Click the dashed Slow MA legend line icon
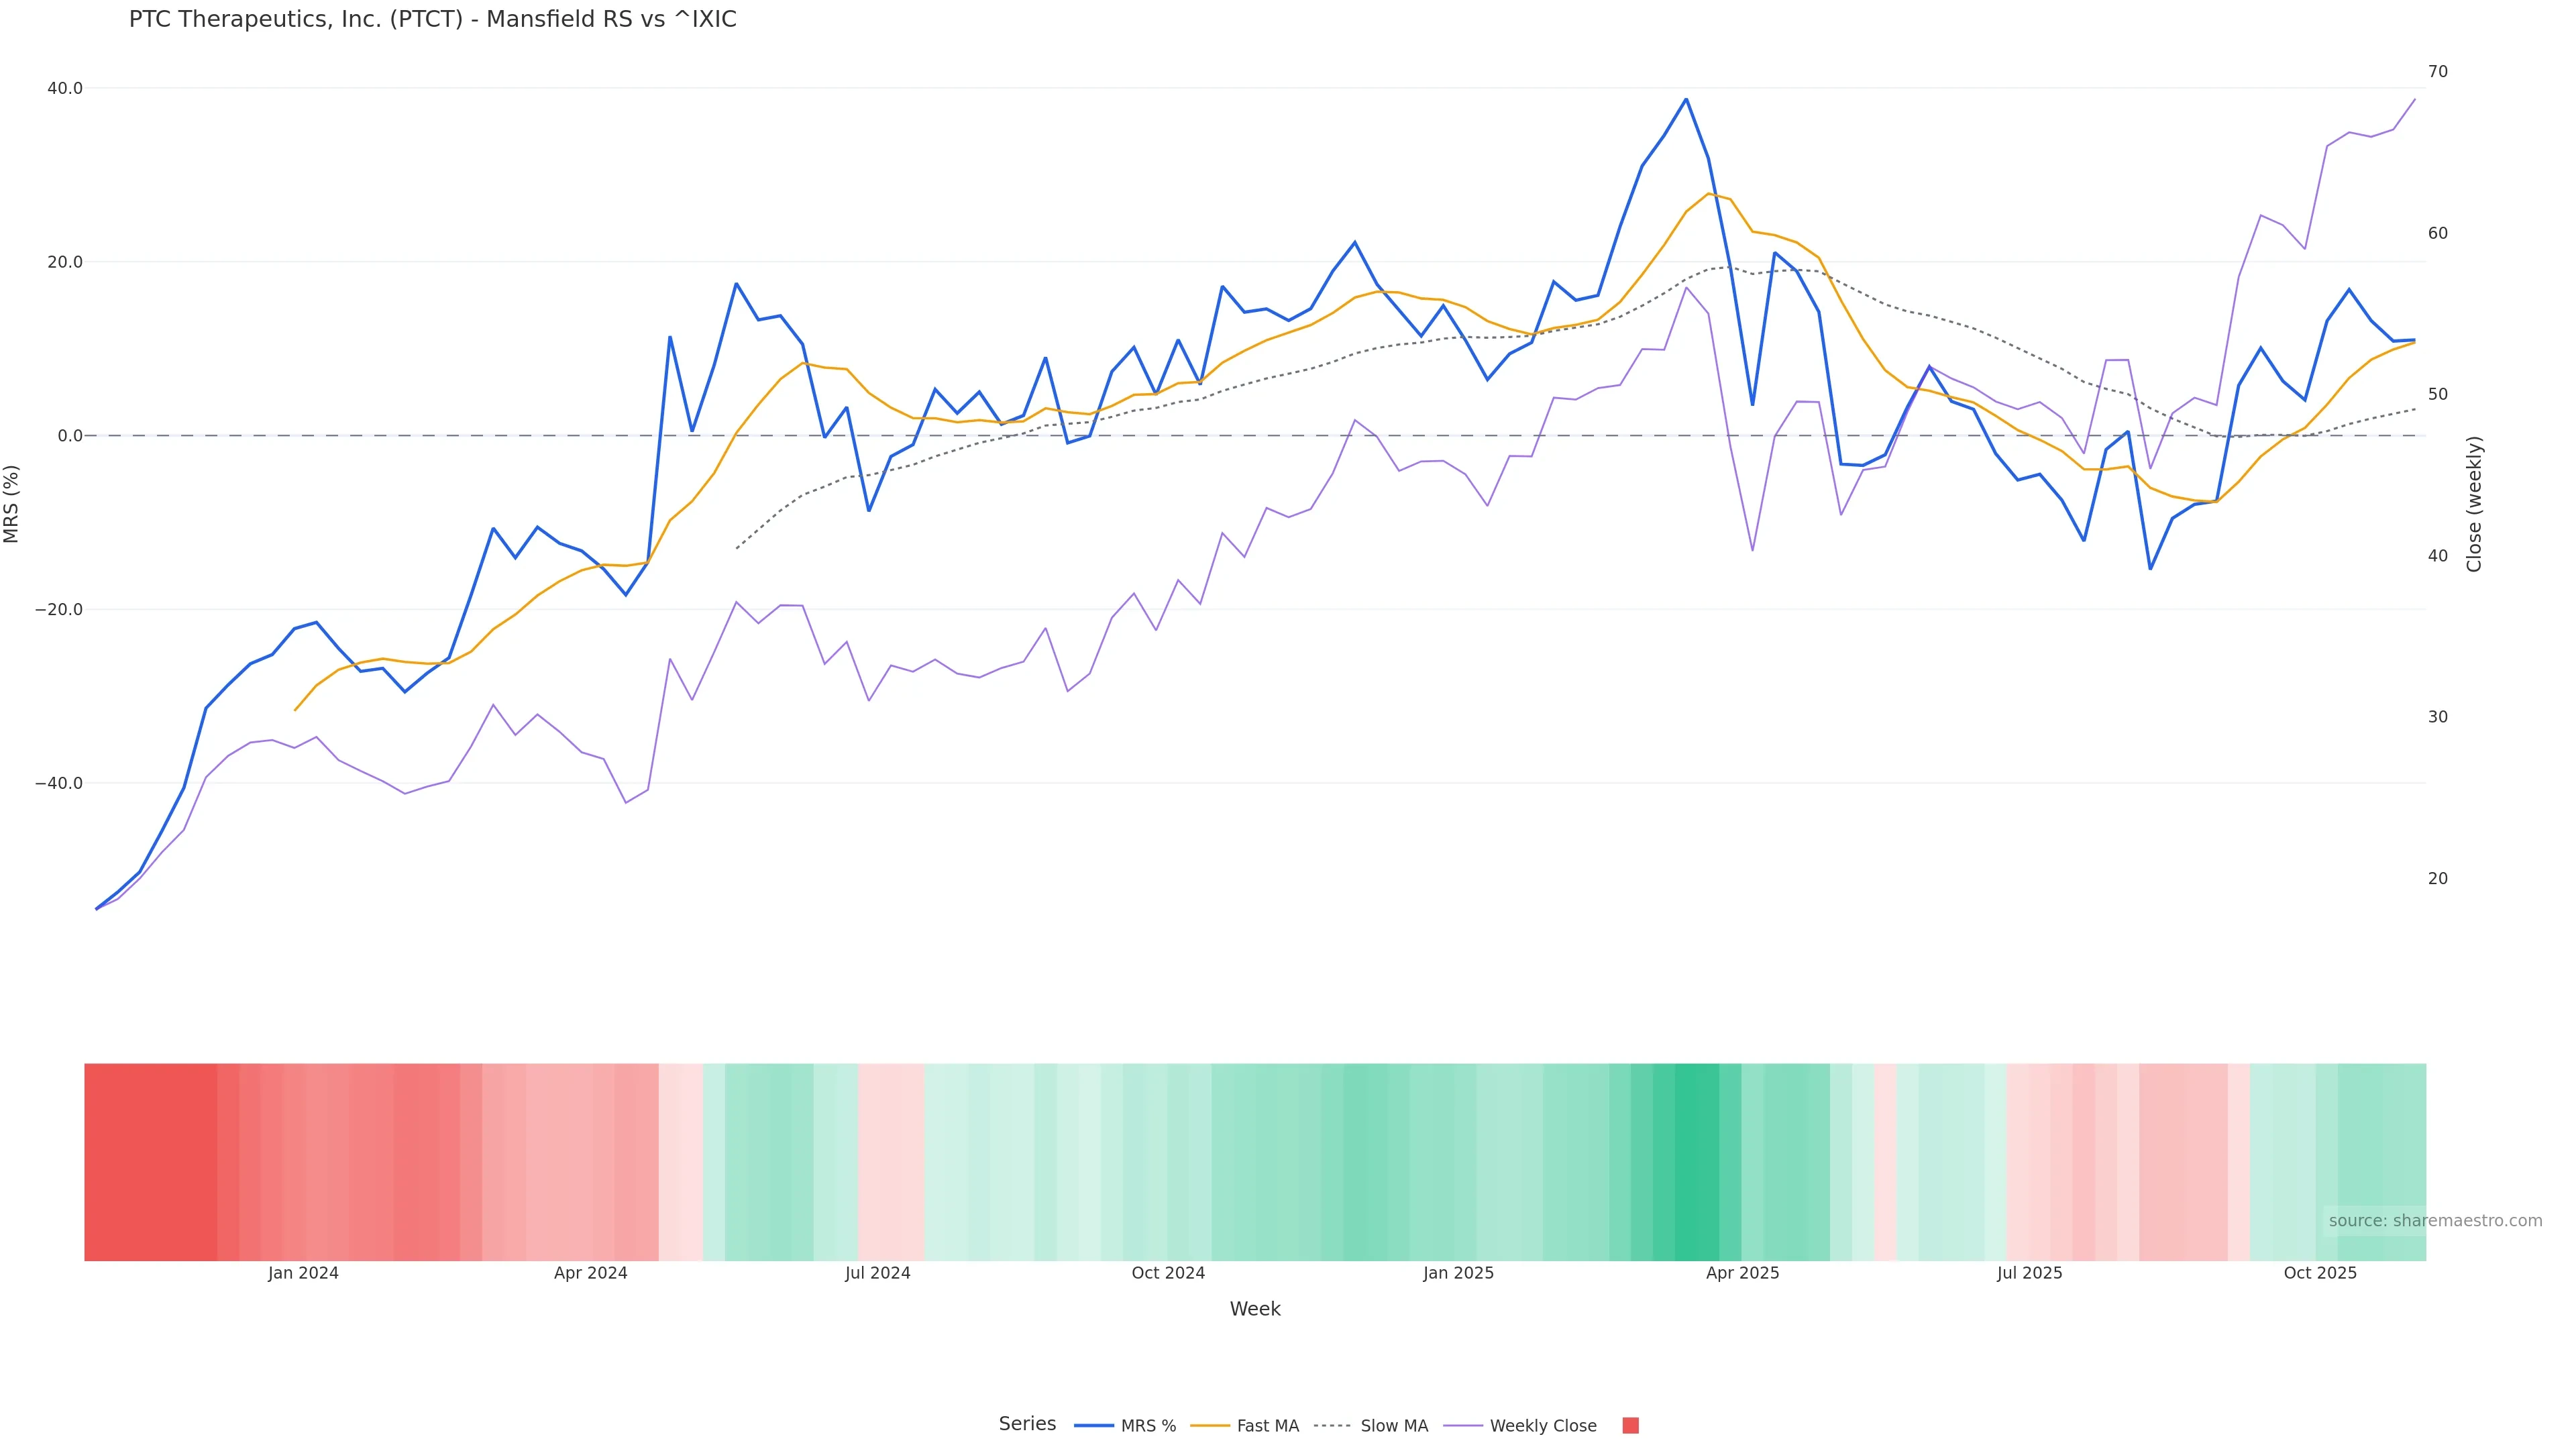The height and width of the screenshot is (1449, 2576). (x=1332, y=1426)
